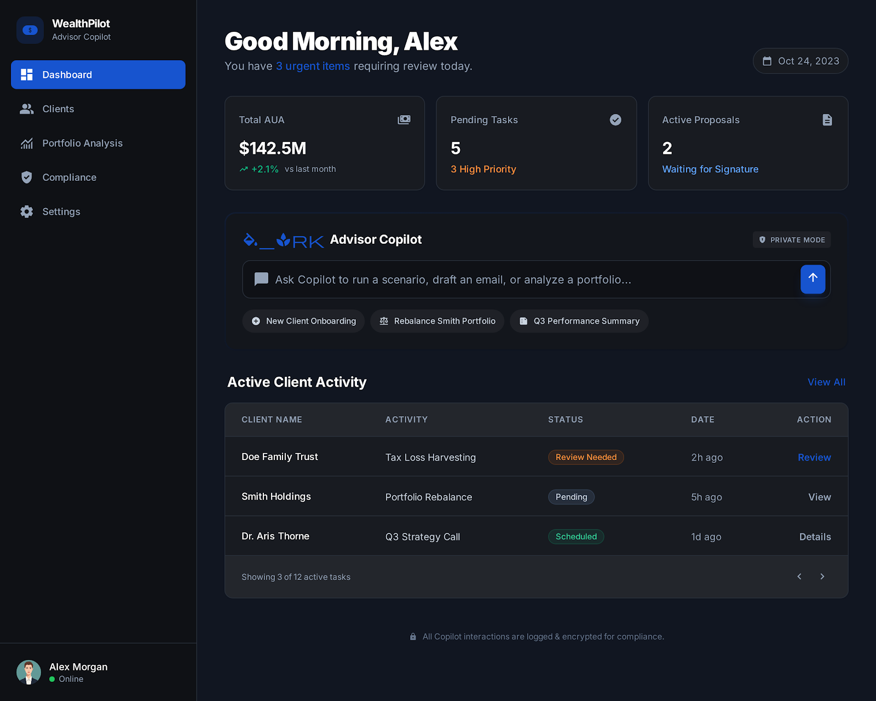This screenshot has height=701, width=876.
Task: Open View All client activity
Action: click(x=826, y=382)
